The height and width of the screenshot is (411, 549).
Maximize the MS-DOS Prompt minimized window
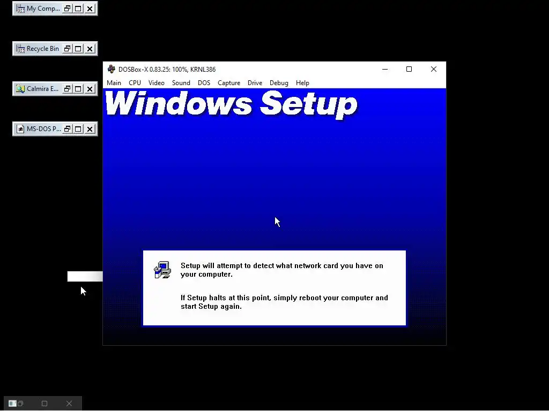[78, 129]
